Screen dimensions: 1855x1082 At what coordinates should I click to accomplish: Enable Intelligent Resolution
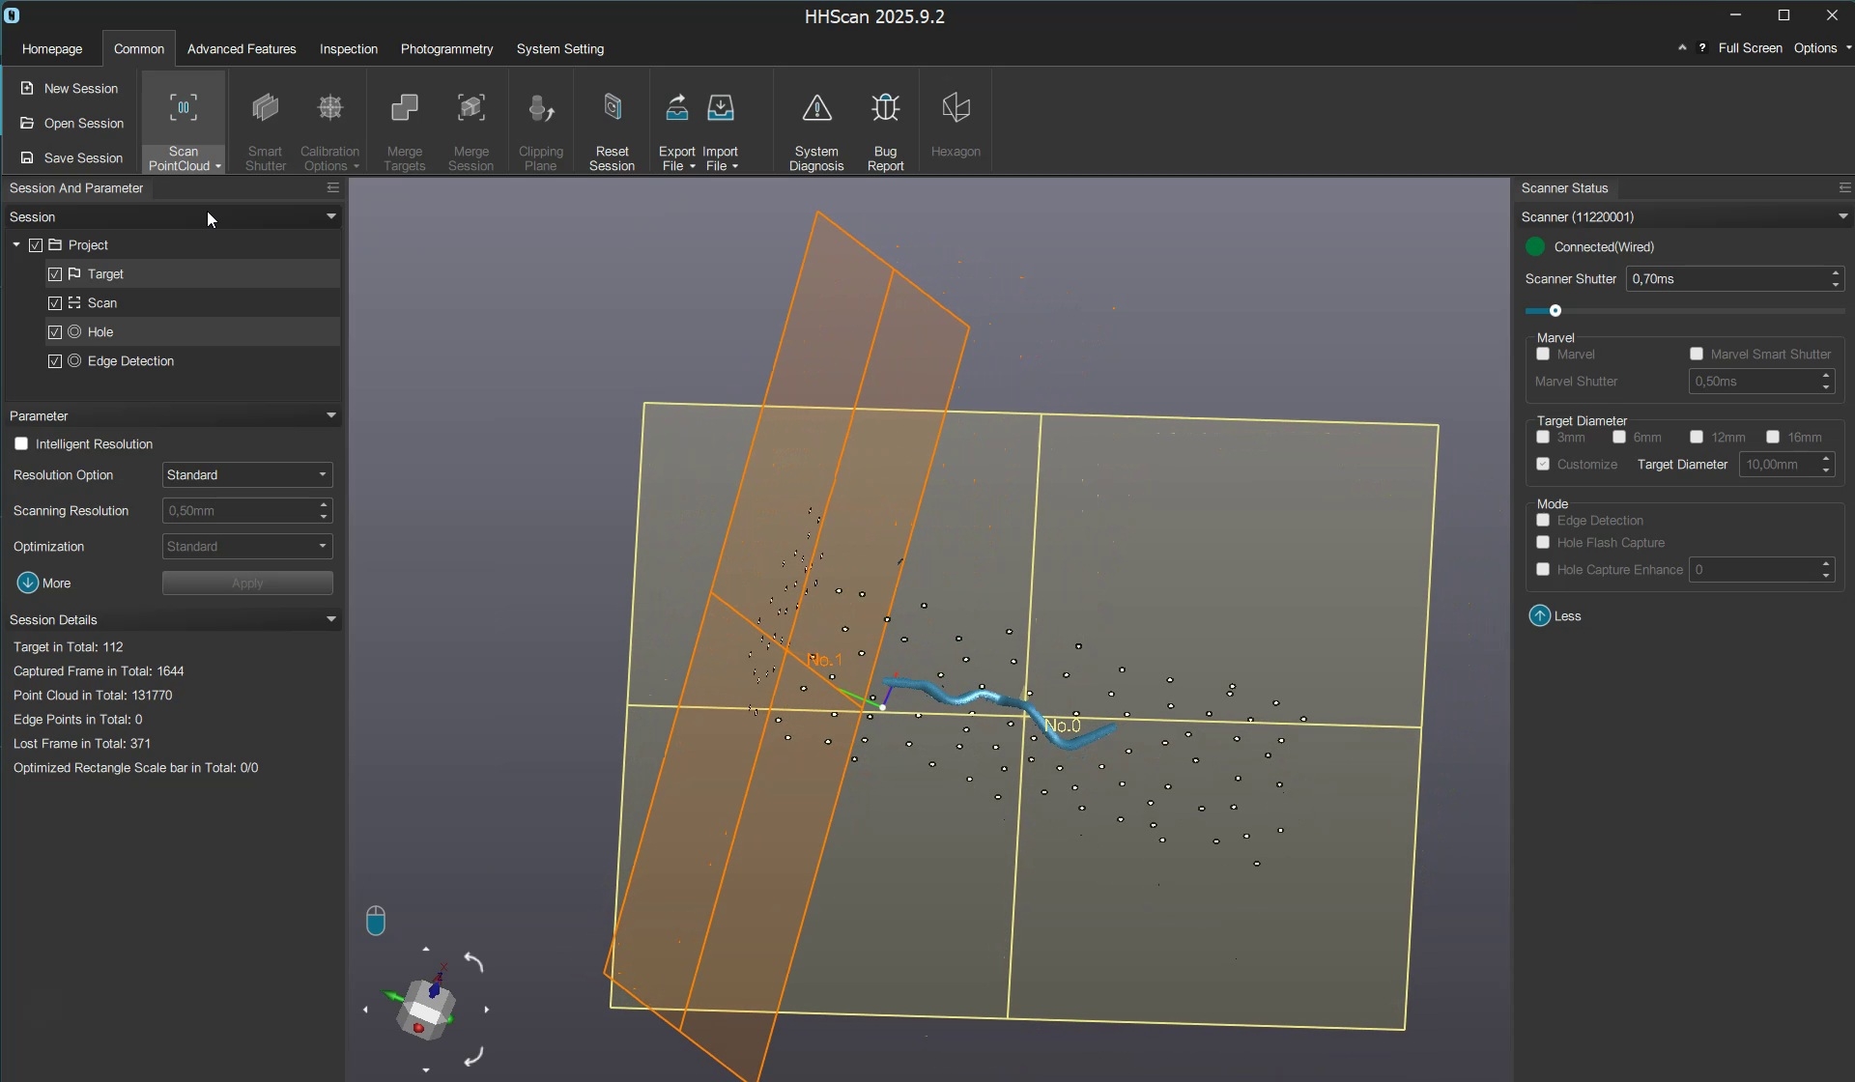click(x=21, y=443)
